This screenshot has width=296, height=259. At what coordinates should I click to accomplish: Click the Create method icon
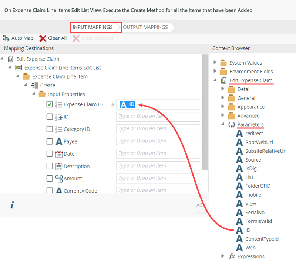[x=34, y=85]
